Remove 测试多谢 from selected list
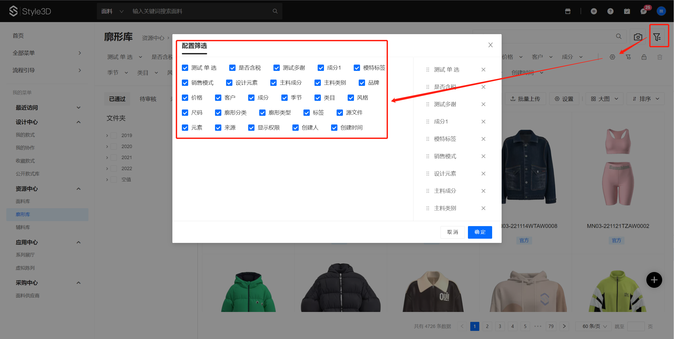This screenshot has height=339, width=674. click(483, 104)
